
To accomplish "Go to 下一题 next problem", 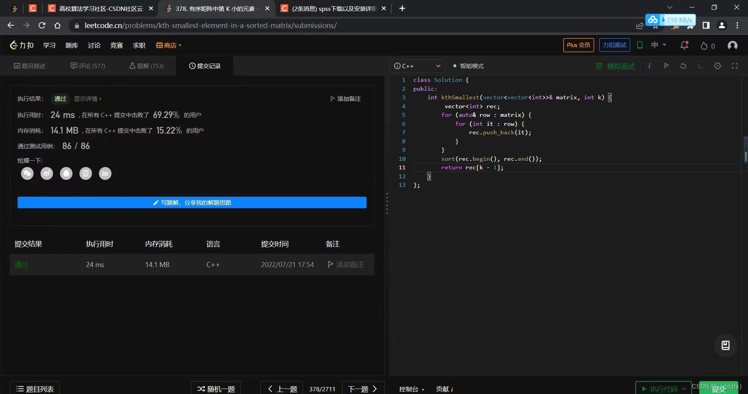I will (363, 389).
